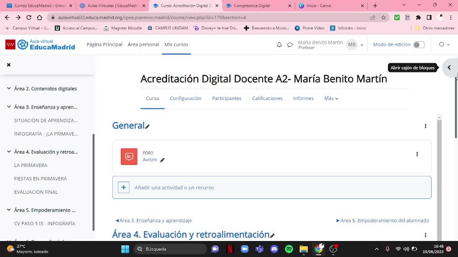The height and width of the screenshot is (257, 458).
Task: Go to Área 5 Empoderamiento del alumnado link
Action: (383, 221)
